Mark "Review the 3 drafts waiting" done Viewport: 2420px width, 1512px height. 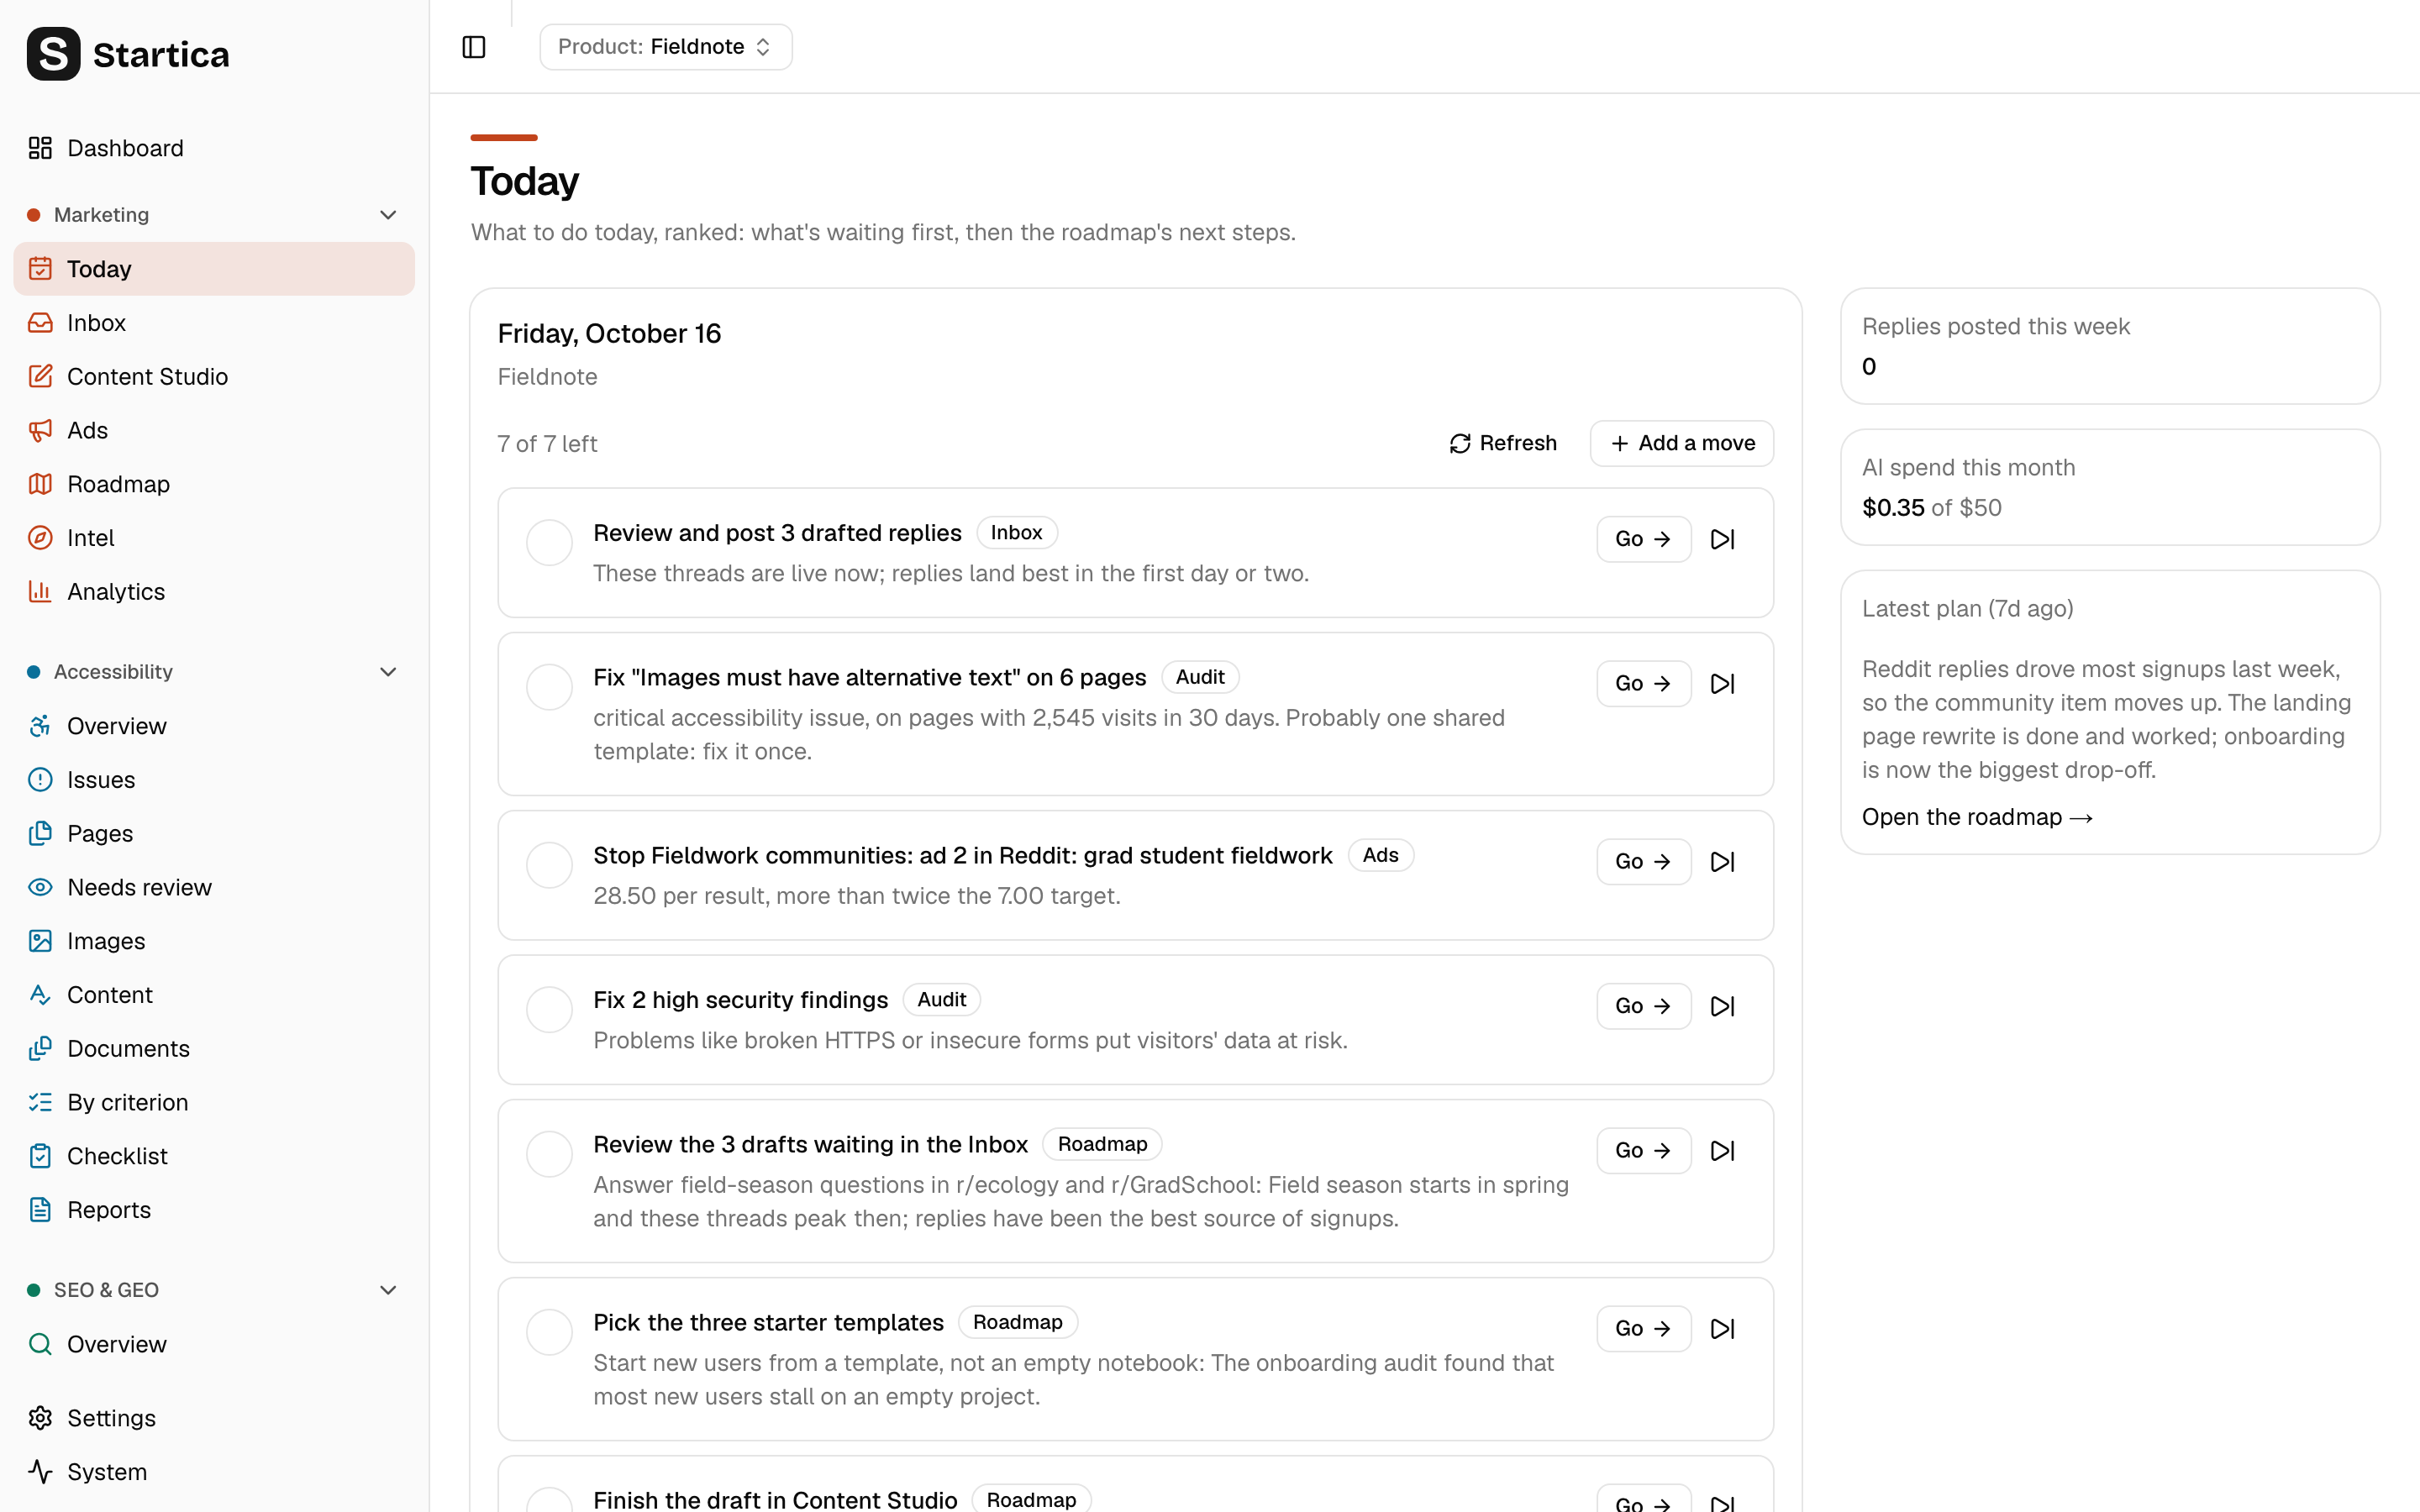(549, 1154)
